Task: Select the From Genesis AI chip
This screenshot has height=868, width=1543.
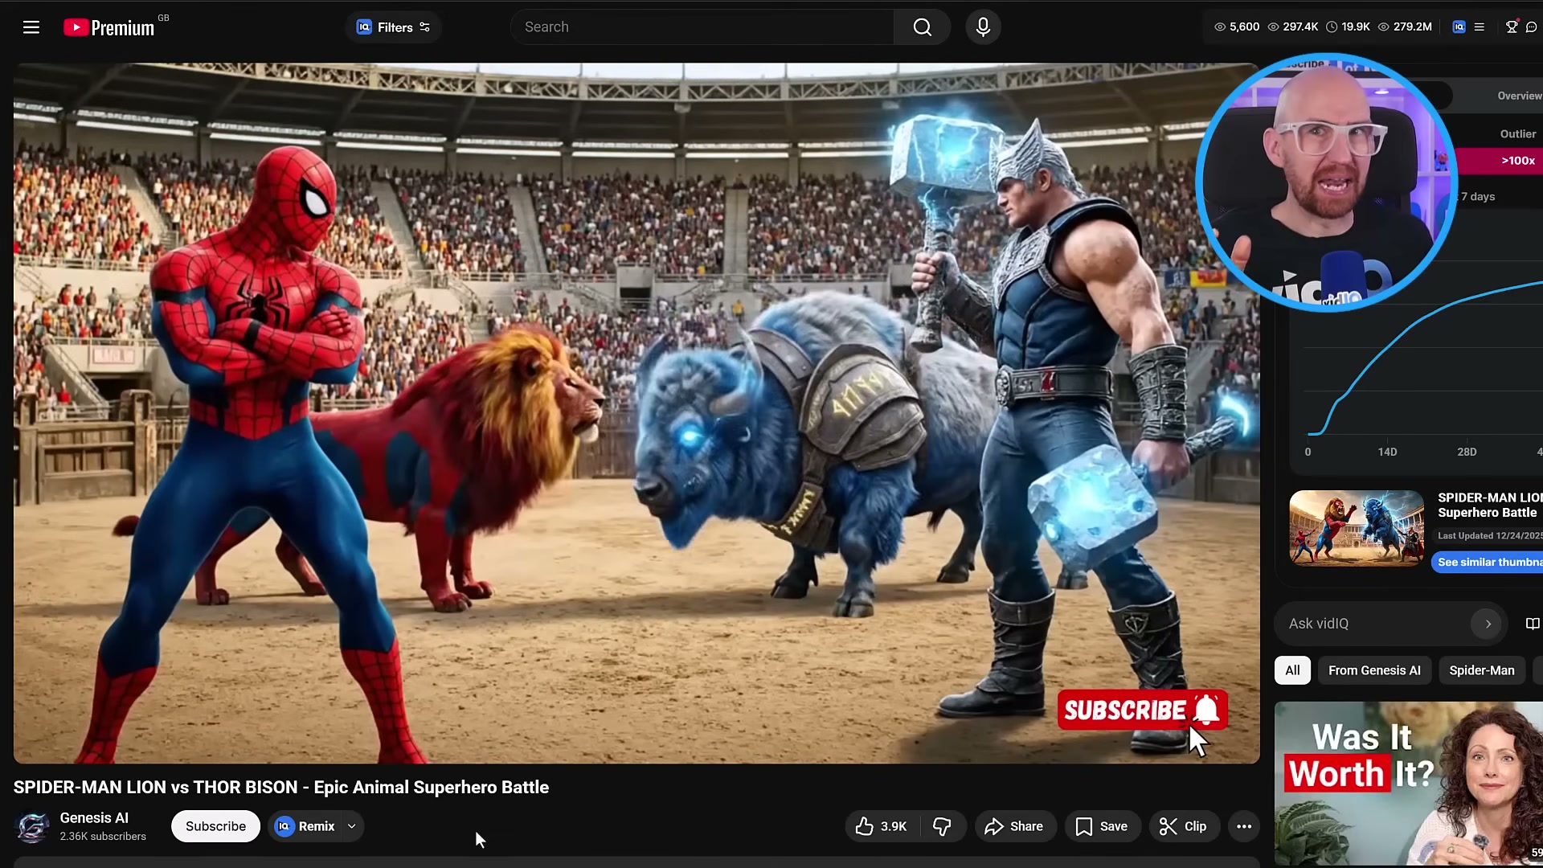Action: click(x=1374, y=670)
